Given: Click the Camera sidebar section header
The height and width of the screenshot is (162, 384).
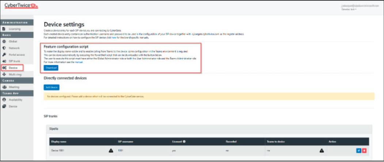Looking at the screenshot, I should click(x=17, y=81).
